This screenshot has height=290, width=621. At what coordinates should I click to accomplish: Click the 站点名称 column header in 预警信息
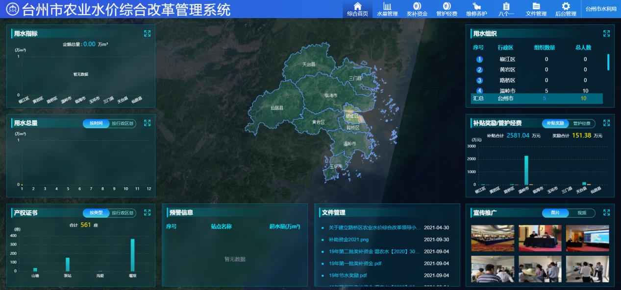(221, 226)
